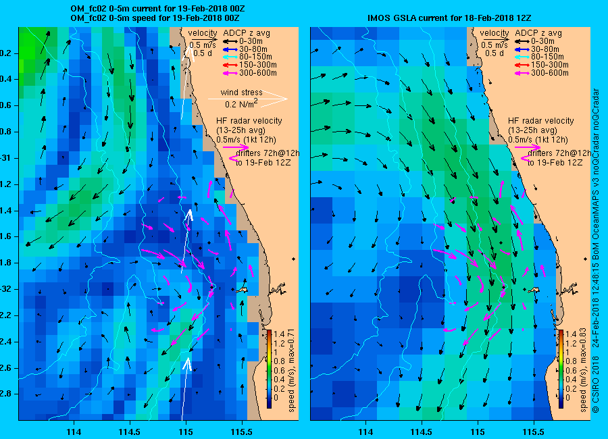Click 'to 19-Feb 12Z' text in right map
The width and height of the screenshot is (608, 439).
pos(555,163)
